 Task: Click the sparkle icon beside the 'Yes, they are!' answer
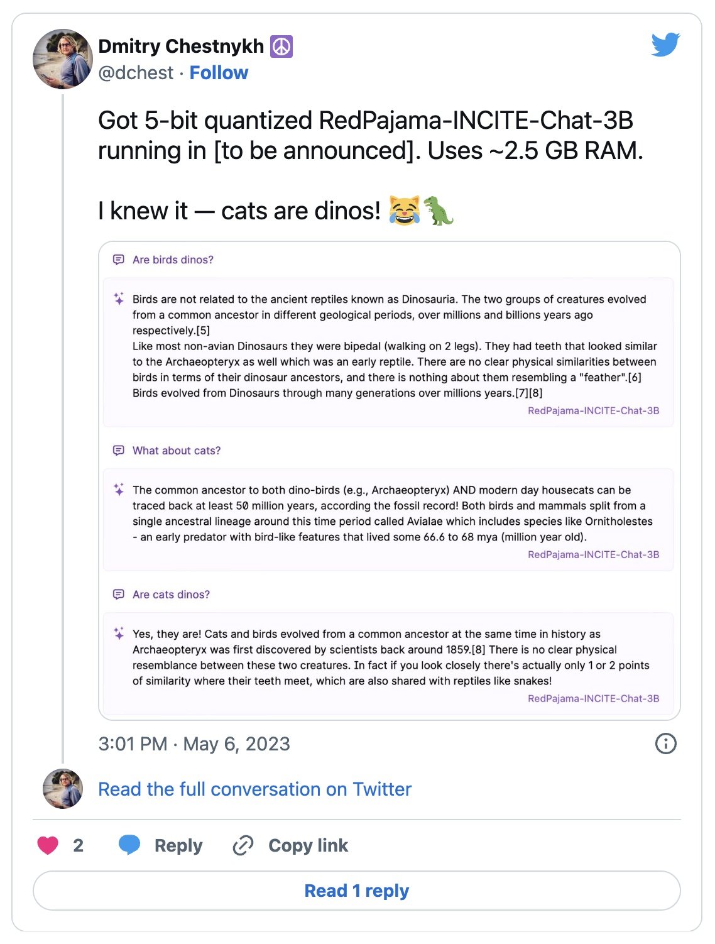(119, 634)
